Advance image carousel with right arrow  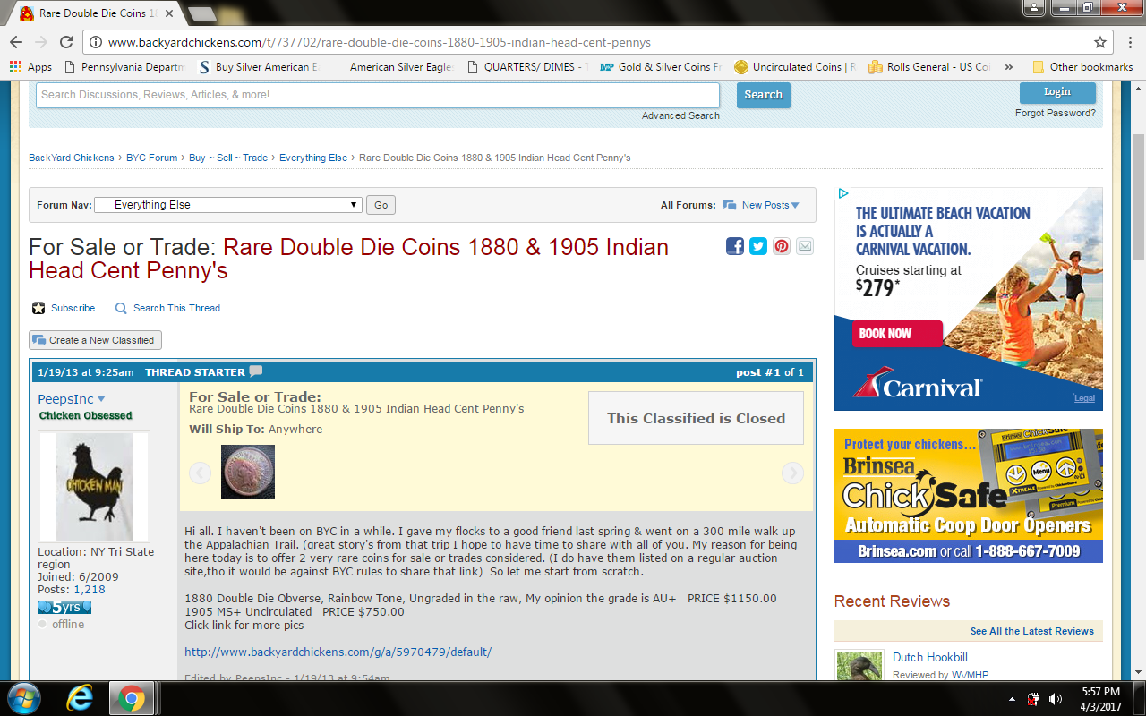pos(792,473)
